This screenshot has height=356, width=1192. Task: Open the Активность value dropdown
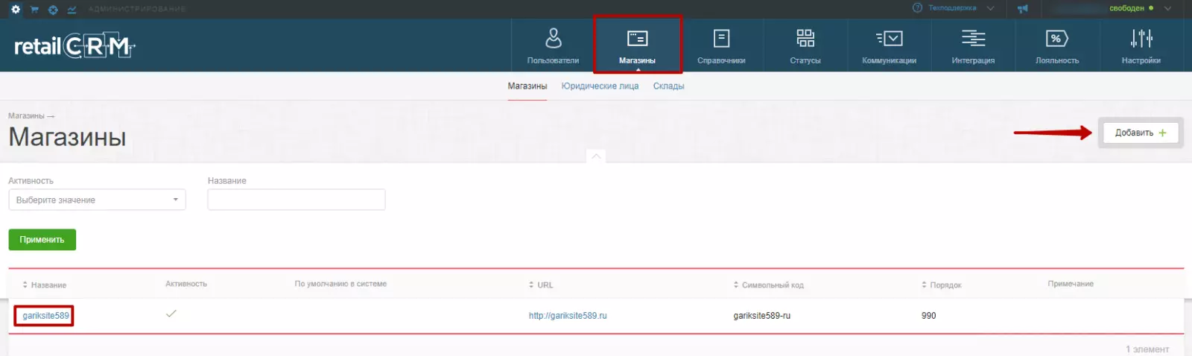click(97, 200)
